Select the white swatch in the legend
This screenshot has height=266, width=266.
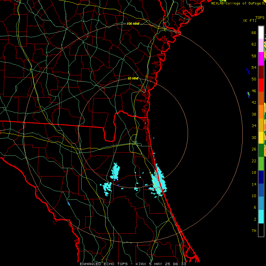tap(261, 33)
